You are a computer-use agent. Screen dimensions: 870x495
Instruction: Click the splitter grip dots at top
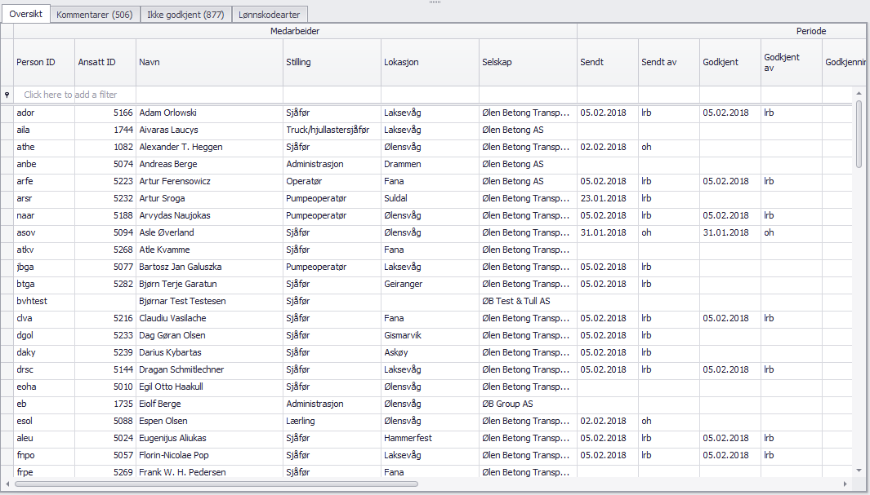coord(435,2)
